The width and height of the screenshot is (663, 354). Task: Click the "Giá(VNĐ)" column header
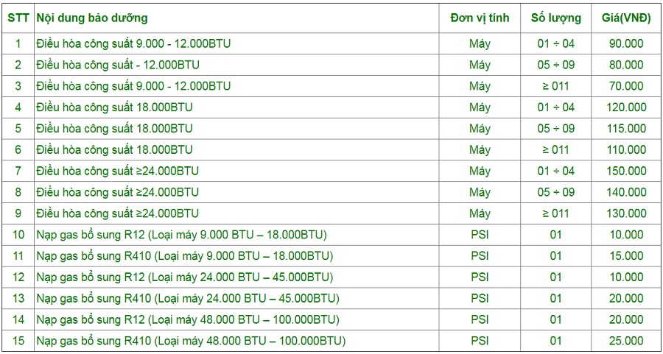pyautogui.click(x=626, y=18)
